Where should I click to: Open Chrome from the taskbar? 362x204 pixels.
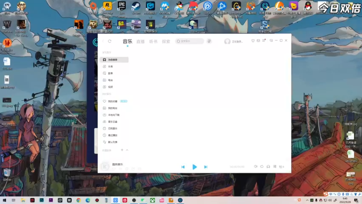point(78,200)
